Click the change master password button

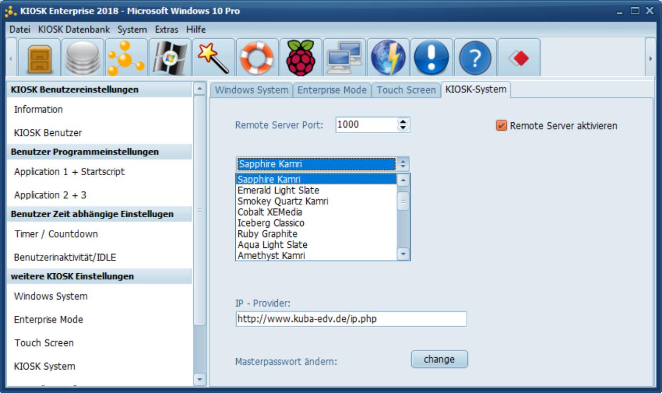(439, 359)
